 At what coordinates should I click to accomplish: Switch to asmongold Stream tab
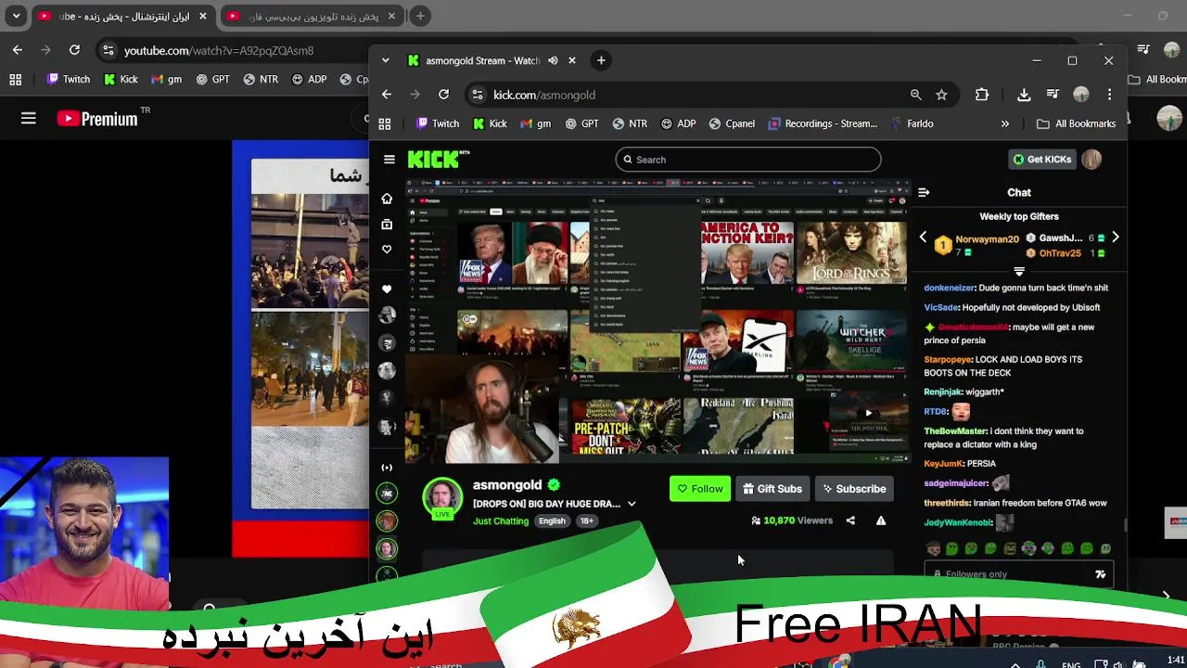pyautogui.click(x=480, y=60)
